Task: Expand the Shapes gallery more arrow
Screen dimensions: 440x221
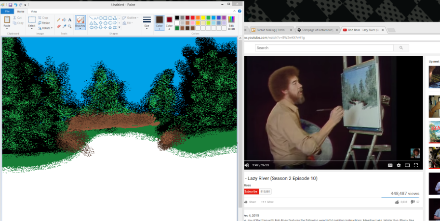Action: pyautogui.click(x=119, y=28)
